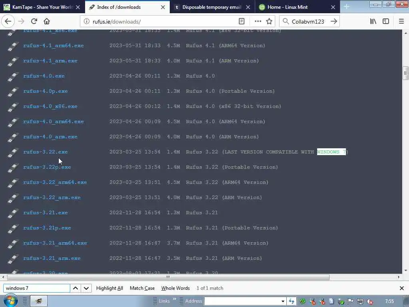
Task: Select the taskbar application button
Action: pos(39,301)
